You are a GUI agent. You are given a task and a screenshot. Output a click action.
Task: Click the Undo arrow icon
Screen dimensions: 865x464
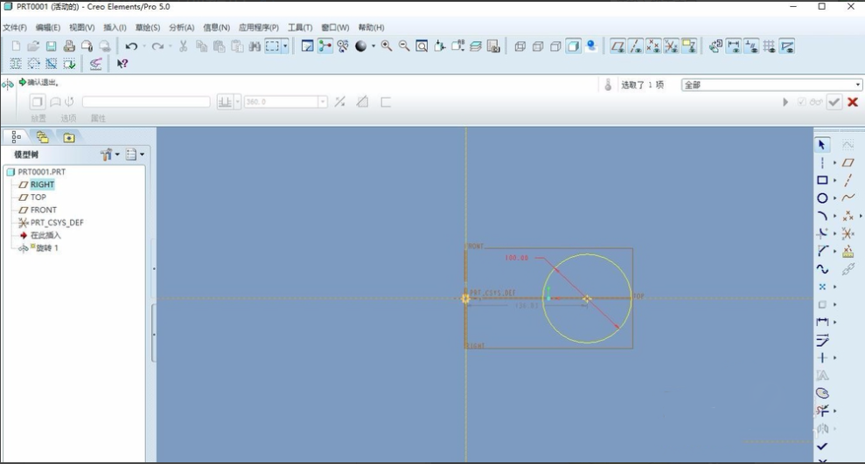pyautogui.click(x=131, y=46)
